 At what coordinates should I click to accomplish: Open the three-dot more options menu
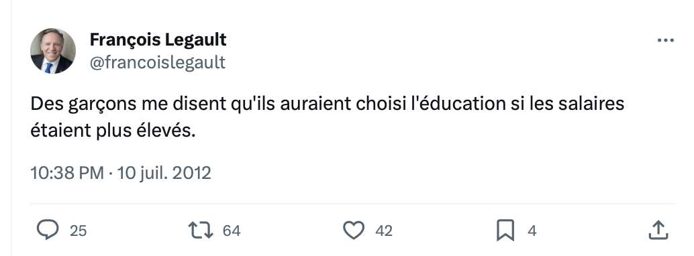665,40
